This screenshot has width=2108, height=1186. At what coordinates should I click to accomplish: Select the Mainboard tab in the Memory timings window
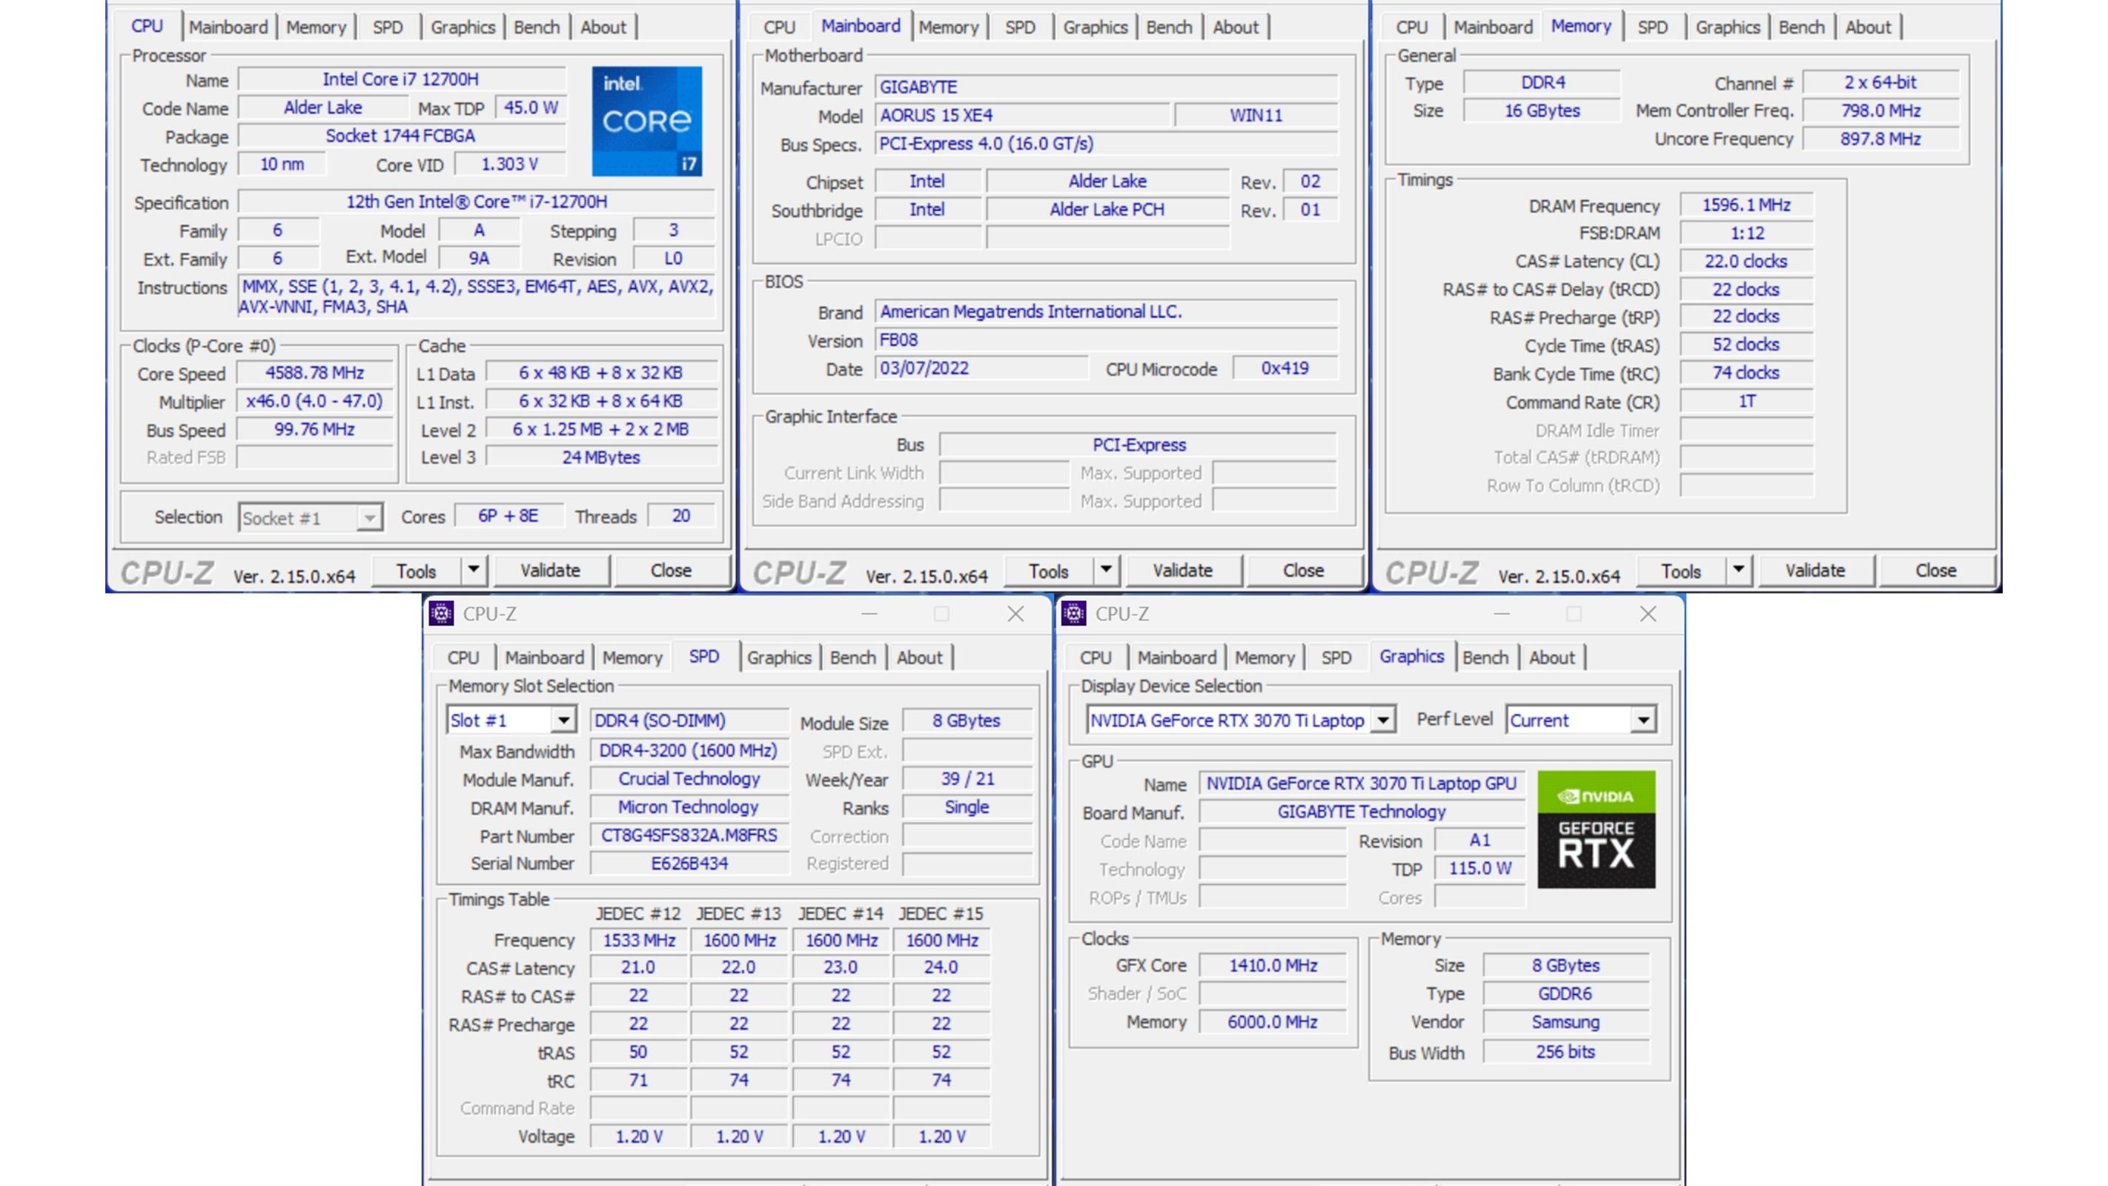(1494, 27)
